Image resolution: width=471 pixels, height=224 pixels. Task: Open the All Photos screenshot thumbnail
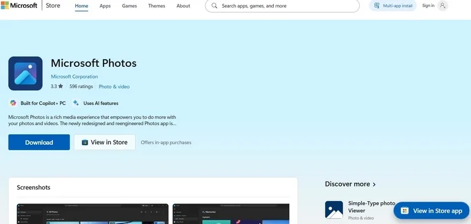92,214
